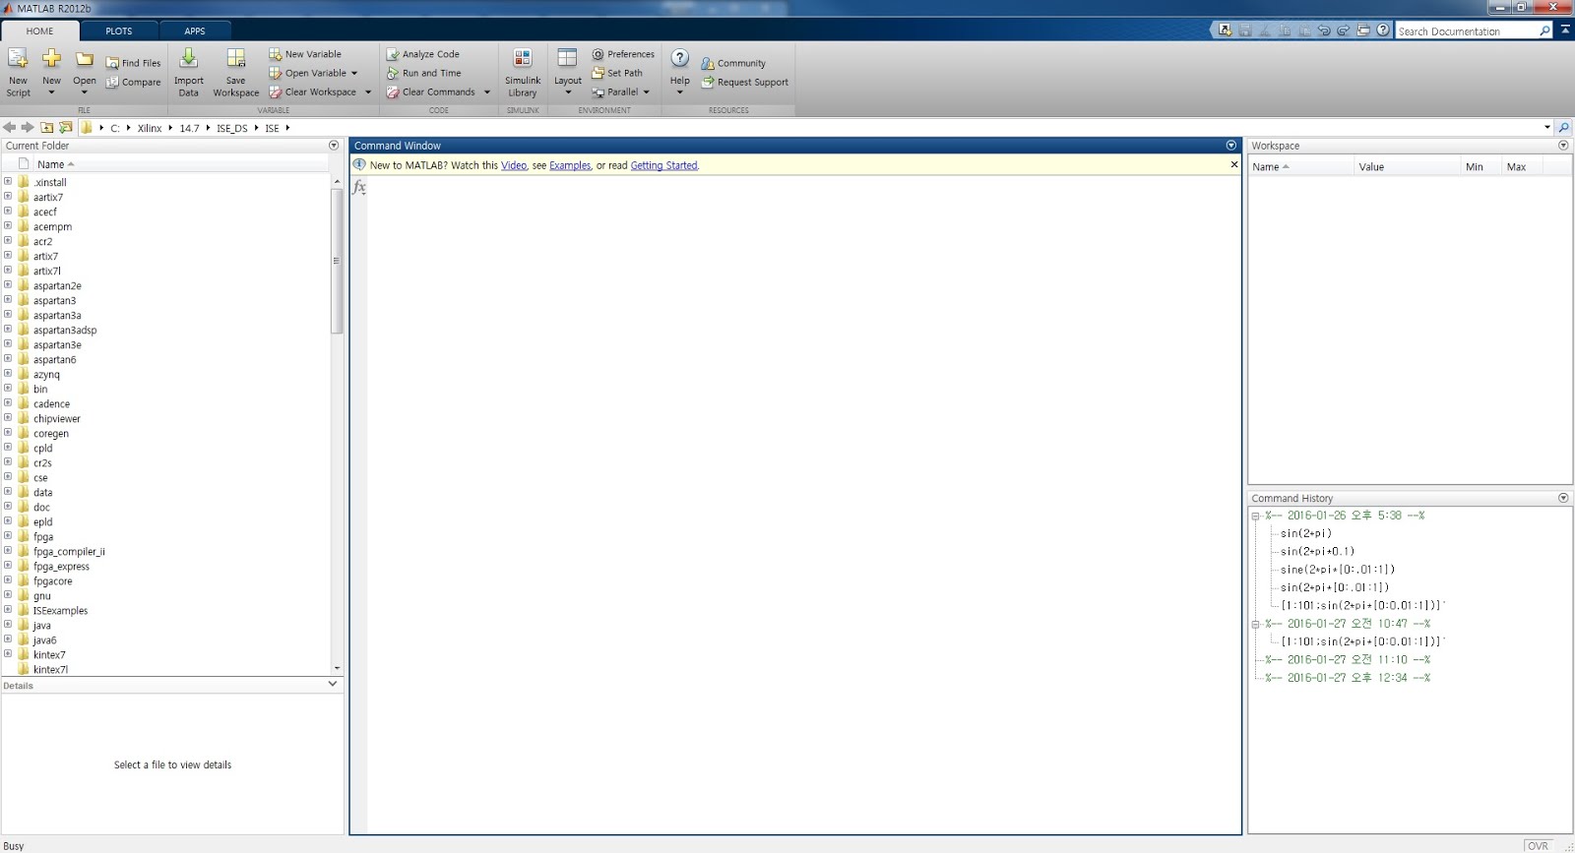This screenshot has height=853, width=1575.
Task: Run Analyze Code
Action: (423, 54)
